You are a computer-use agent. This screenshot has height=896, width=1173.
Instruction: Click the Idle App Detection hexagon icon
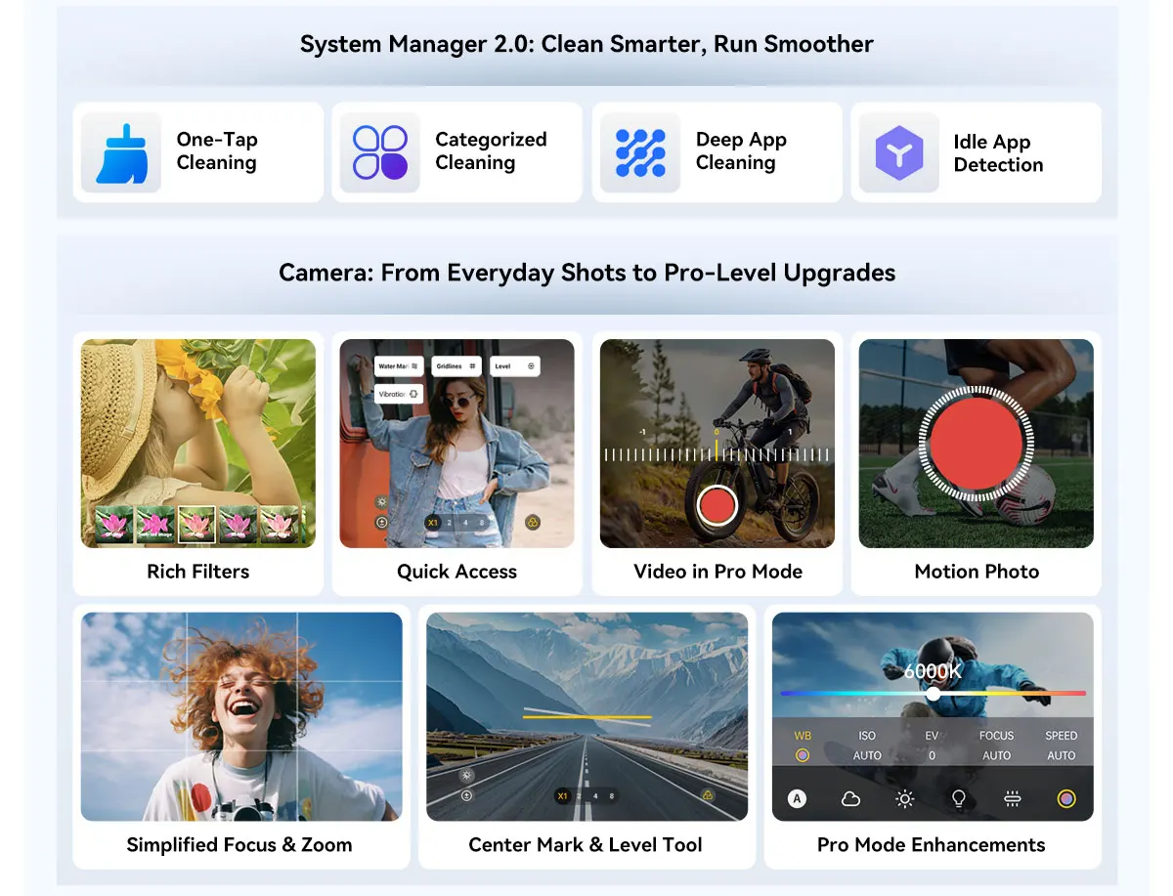[898, 152]
